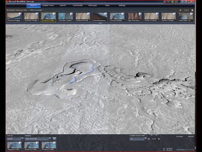Click the HiRISE Spotlight breadcrumb
Image resolution: width=202 pixels, height=152 pixels.
point(36,10)
